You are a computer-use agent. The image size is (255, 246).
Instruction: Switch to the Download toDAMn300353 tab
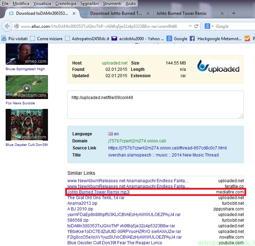(x=42, y=13)
